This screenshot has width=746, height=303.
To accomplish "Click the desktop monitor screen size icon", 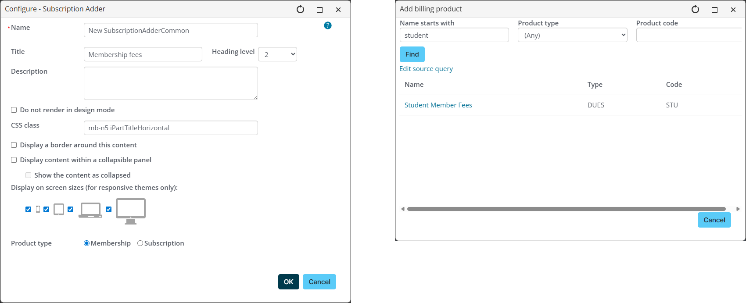I will pos(130,211).
